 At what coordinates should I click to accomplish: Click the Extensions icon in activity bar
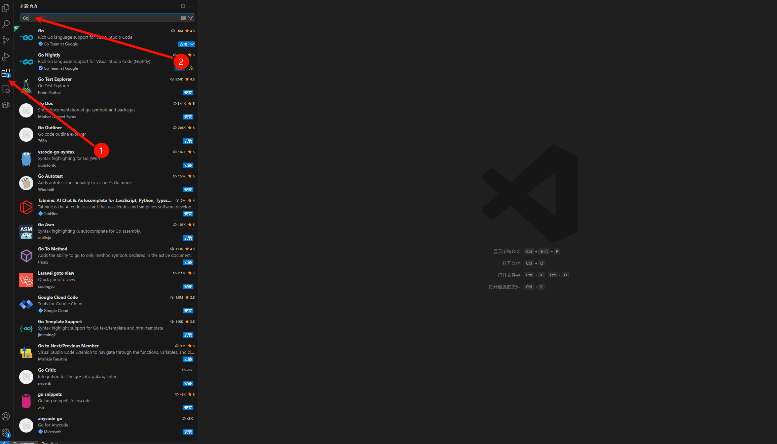pos(6,73)
